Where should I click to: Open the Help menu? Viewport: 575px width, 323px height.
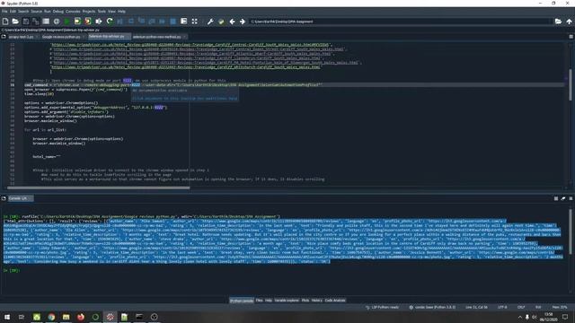coord(121,12)
